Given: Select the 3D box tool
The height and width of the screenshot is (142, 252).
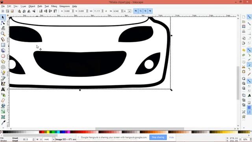Looking at the screenshot, I should click(3, 50).
